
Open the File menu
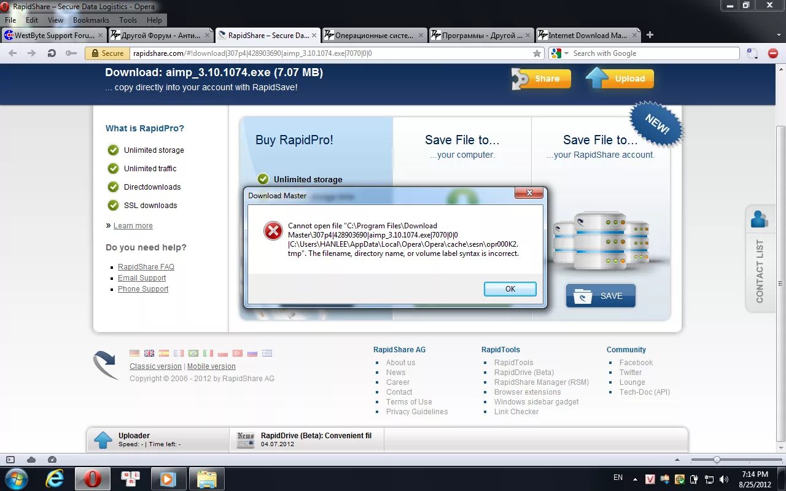coord(10,20)
